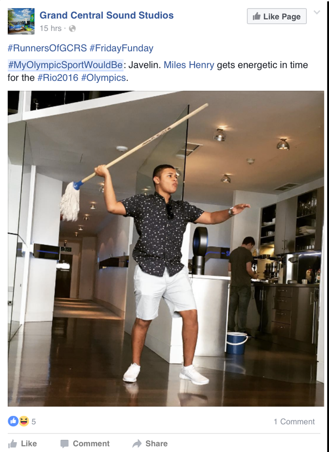Click the public globe privacy icon

(x=72, y=29)
